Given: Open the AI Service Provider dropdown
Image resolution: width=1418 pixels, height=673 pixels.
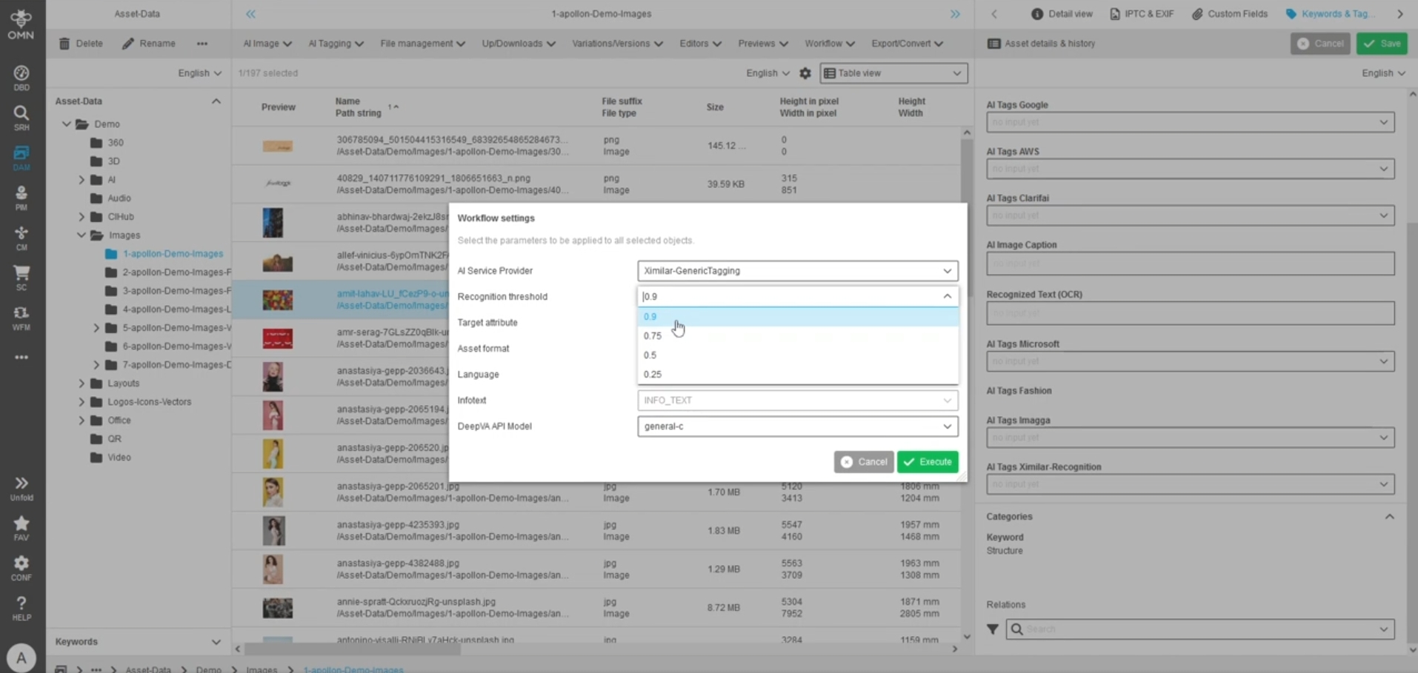Looking at the screenshot, I should pyautogui.click(x=797, y=271).
